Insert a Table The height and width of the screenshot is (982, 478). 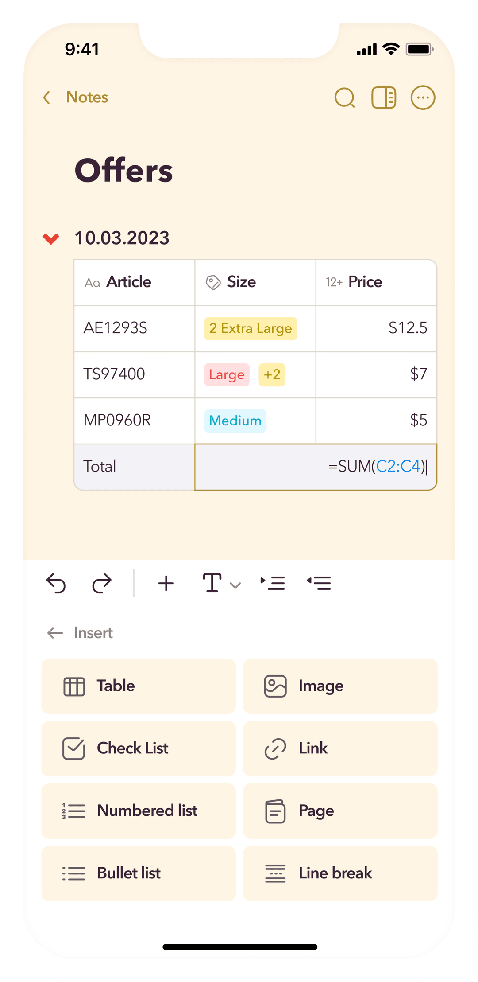[139, 686]
